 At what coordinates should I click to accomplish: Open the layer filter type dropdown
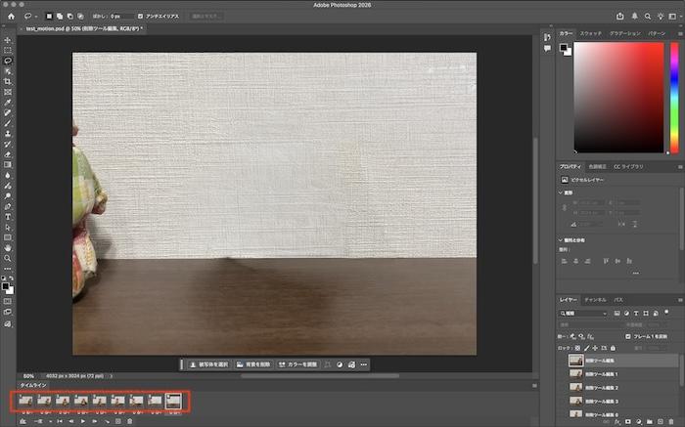[585, 313]
